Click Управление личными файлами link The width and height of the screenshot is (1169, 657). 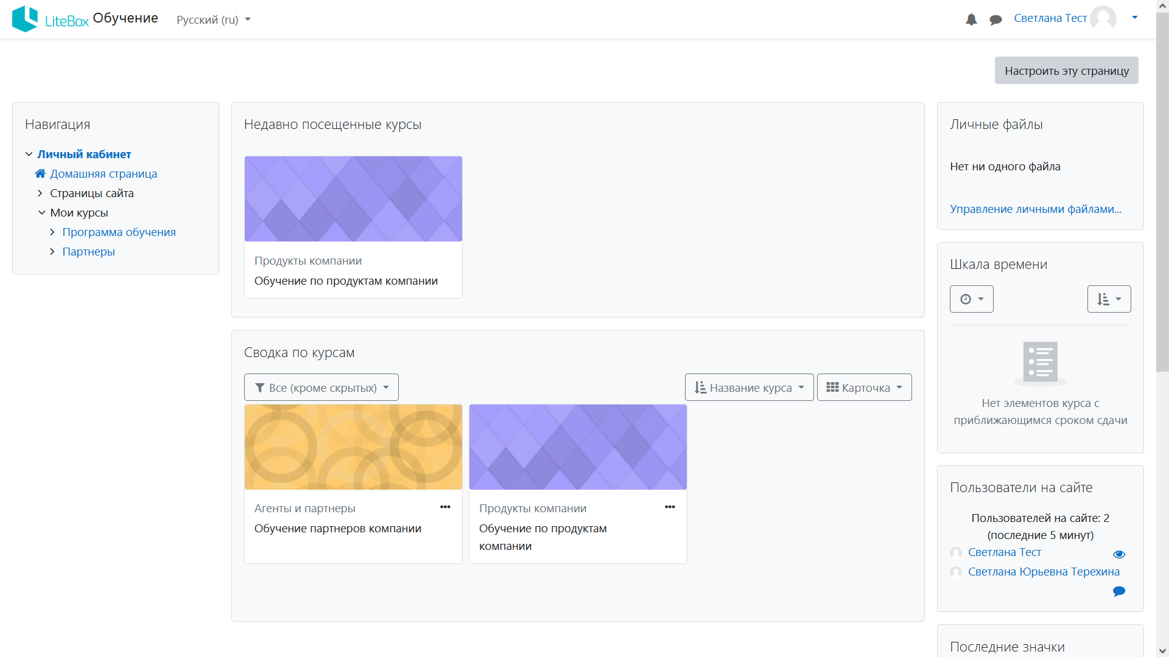pos(1036,209)
